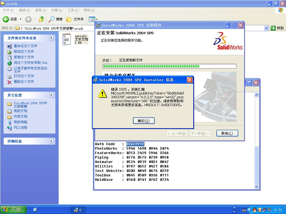Click the Inst Website serial number line
Screen dimensions: 286x214
click(132, 171)
